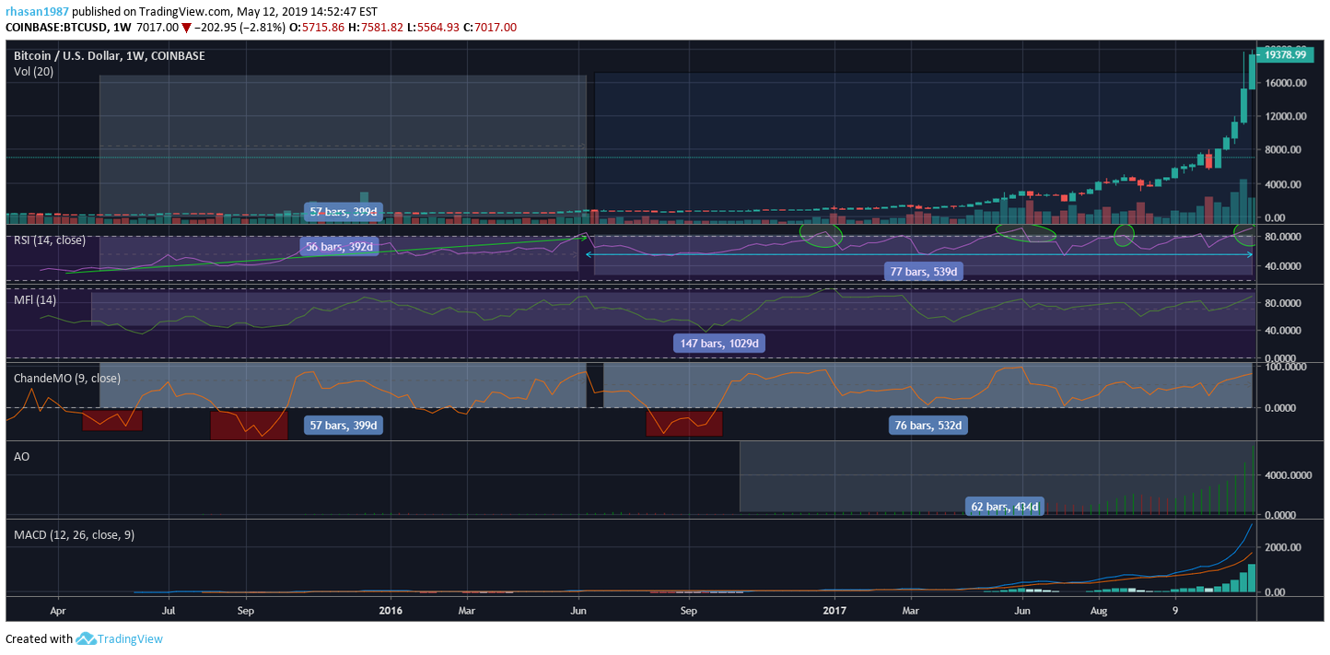The image size is (1330, 655).
Task: Click '57 bars, 399d' label in price pane
Action: 344,212
